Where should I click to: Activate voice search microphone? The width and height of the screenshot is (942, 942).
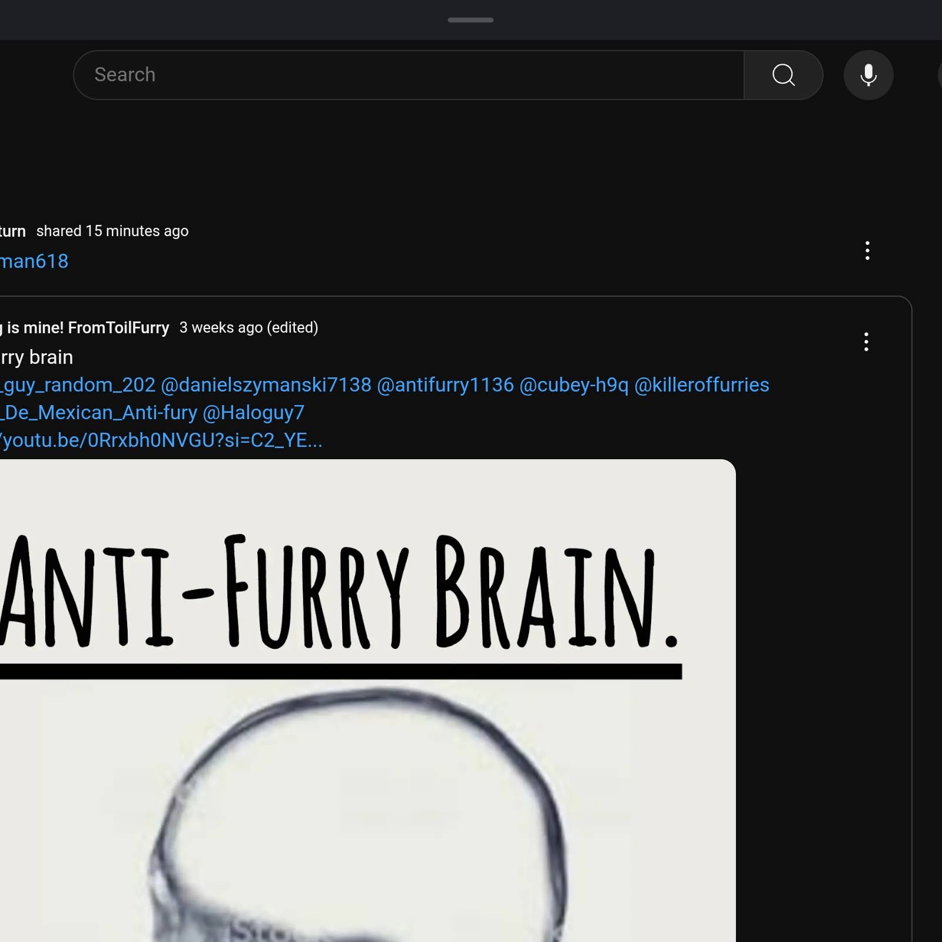tap(868, 75)
